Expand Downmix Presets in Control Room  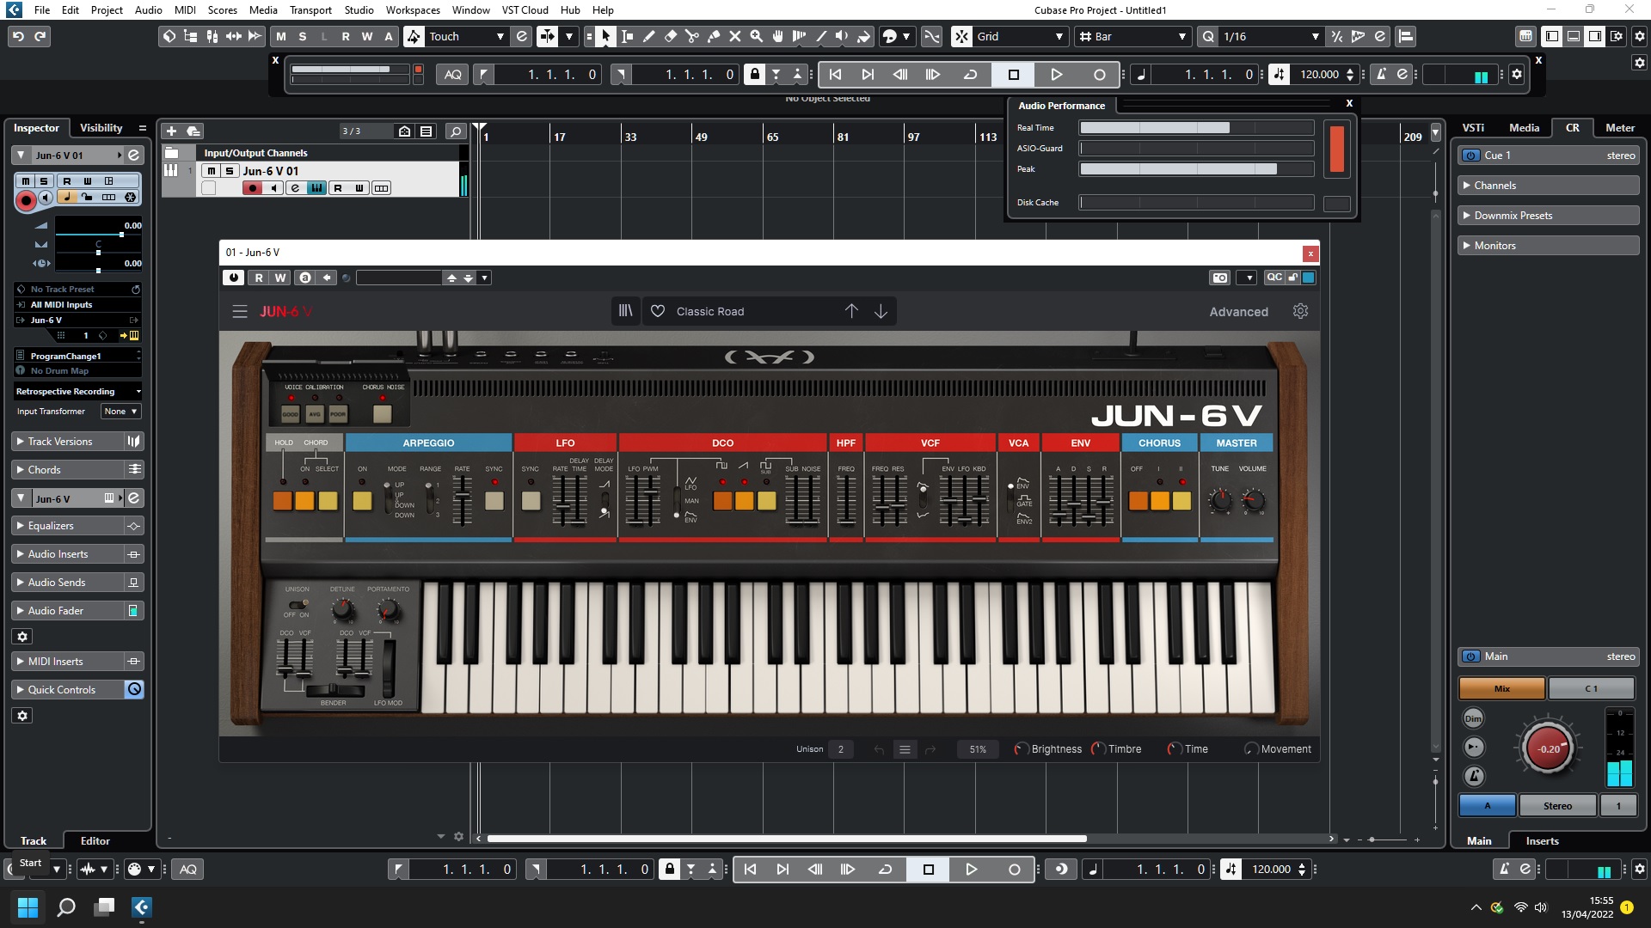[x=1549, y=216]
